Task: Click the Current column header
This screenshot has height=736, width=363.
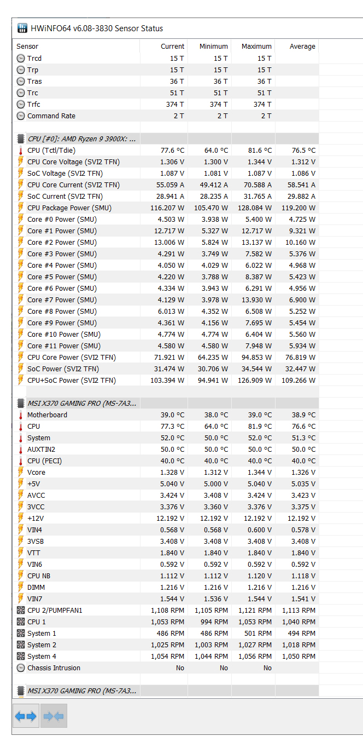Action: click(163, 46)
